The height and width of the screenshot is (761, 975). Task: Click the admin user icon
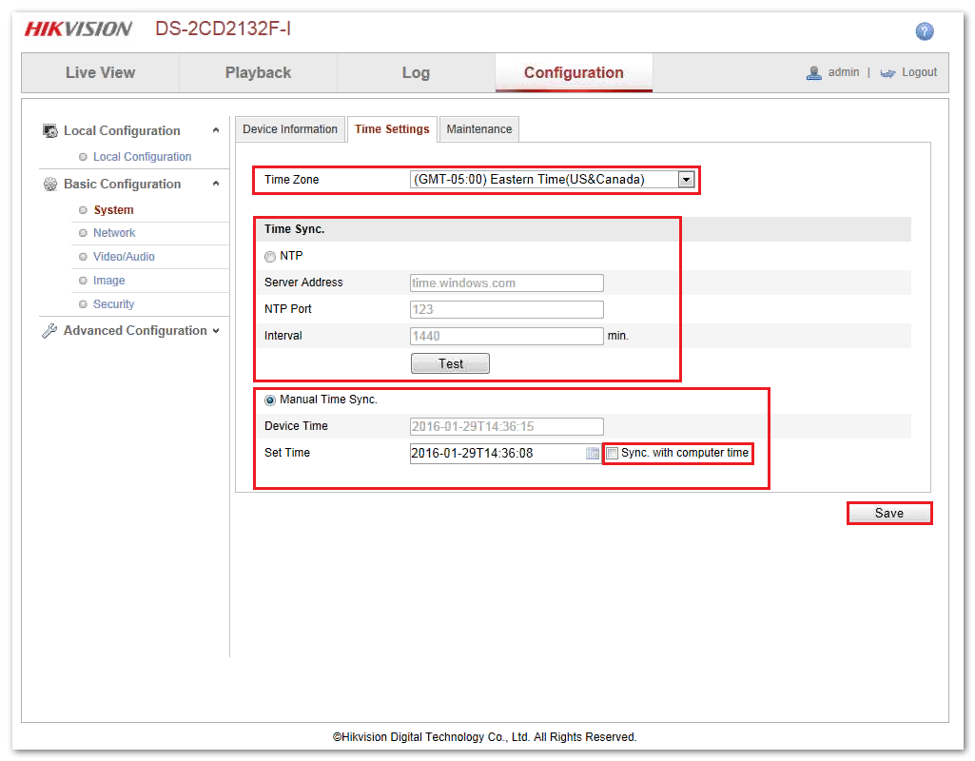point(814,73)
